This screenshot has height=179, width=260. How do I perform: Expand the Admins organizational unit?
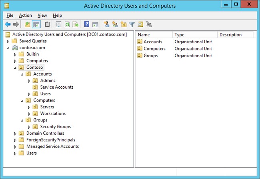coord(29,81)
